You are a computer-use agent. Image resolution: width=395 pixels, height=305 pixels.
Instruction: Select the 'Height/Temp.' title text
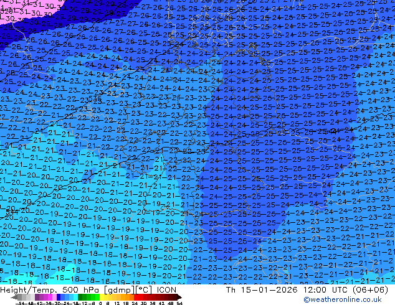[x=29, y=290]
